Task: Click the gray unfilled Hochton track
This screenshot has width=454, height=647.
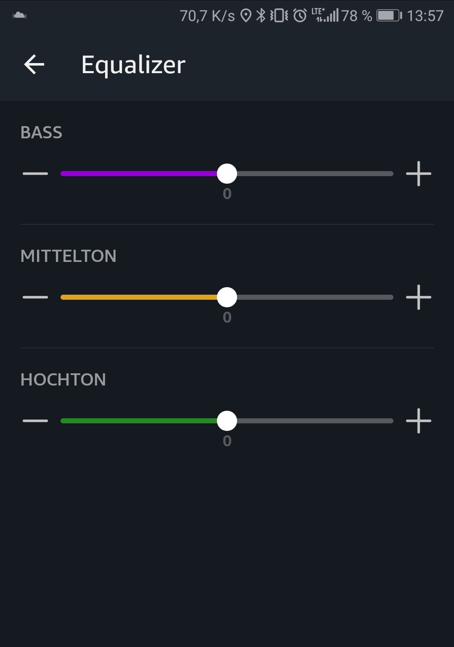Action: [x=315, y=421]
